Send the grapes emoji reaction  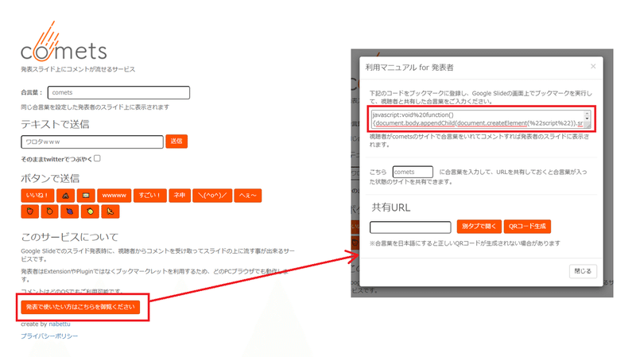coord(70,211)
